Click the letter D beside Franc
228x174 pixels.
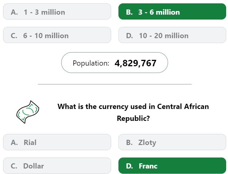tap(129, 166)
